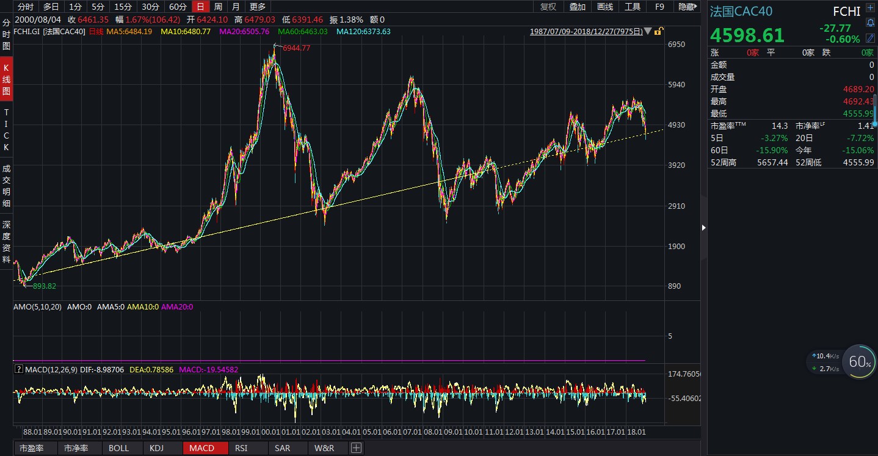Viewport: 878px width, 456px height.
Task: Open the 工具 tools menu
Action: [x=633, y=7]
